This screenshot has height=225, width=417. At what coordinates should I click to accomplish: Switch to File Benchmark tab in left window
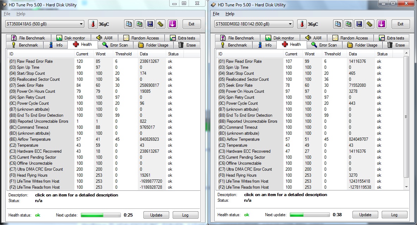[28, 38]
